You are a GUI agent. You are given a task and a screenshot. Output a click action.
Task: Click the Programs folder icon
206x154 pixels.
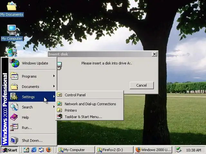(14, 76)
